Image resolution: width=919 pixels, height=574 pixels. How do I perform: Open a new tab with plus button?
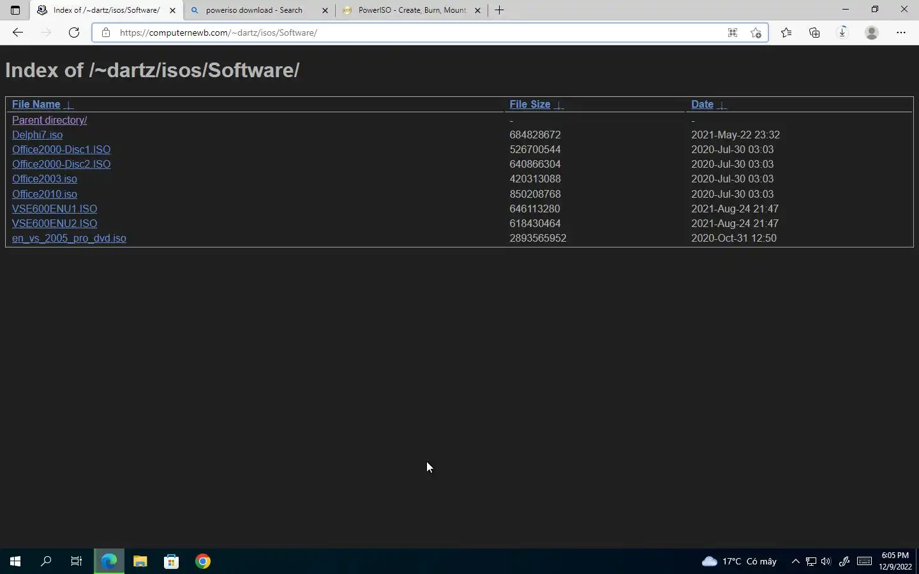click(x=499, y=10)
